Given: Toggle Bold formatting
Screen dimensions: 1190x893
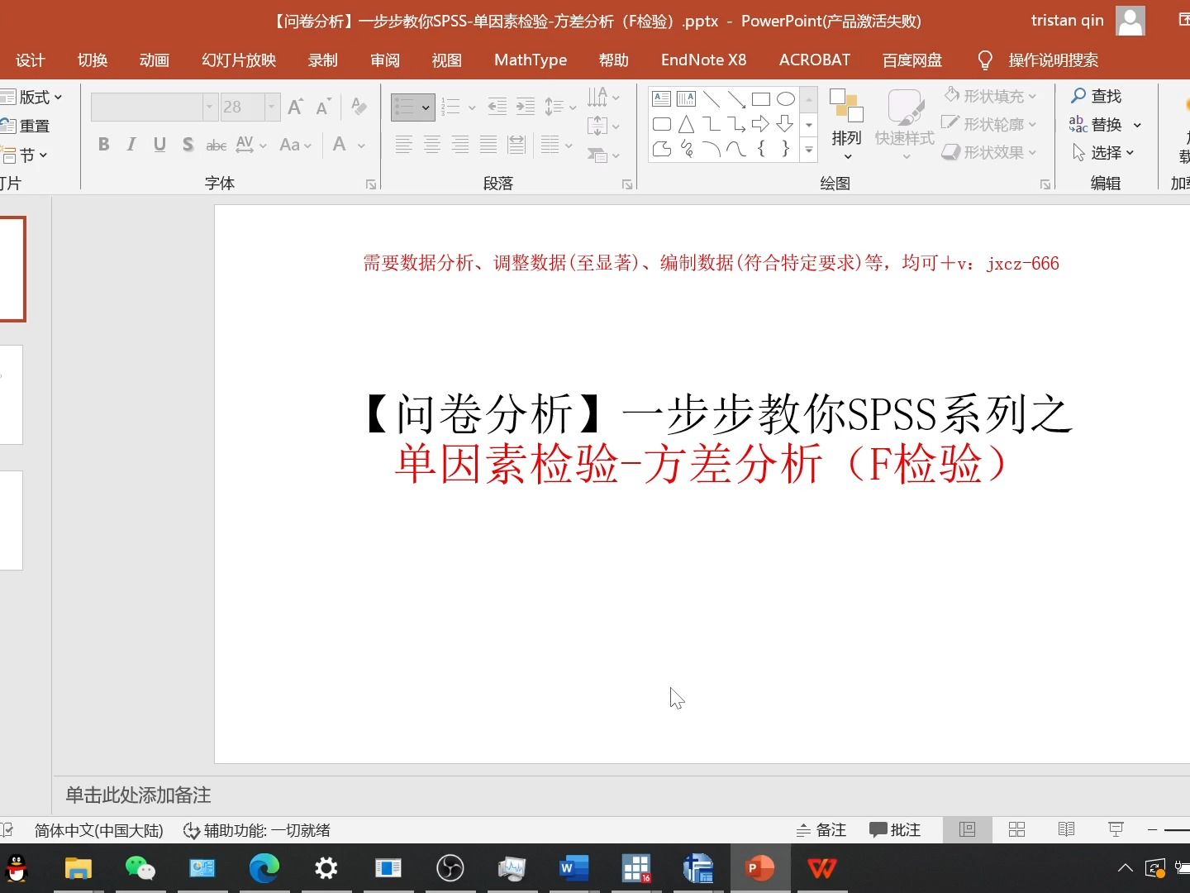Looking at the screenshot, I should point(103,145).
